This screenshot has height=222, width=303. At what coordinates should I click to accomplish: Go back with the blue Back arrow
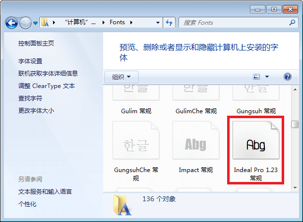11,23
